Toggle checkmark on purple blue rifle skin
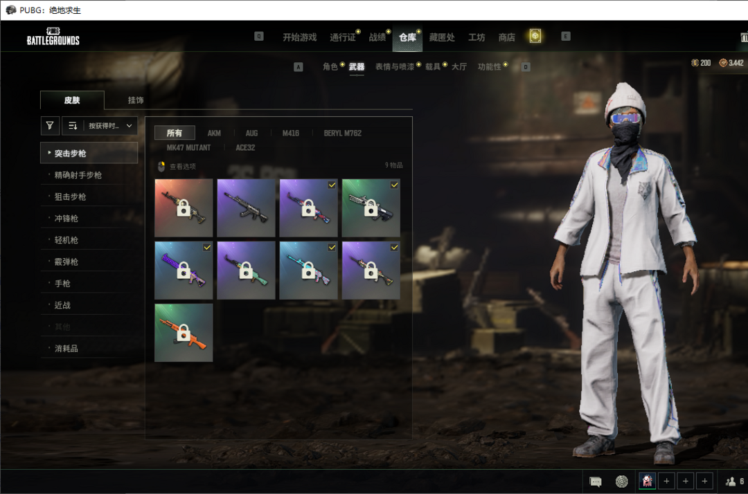Viewport: 748px width, 494px height. (x=207, y=248)
